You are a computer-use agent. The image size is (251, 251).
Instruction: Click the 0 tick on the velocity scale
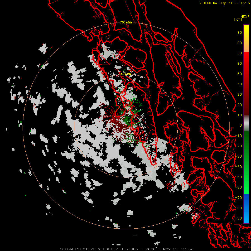tap(241, 125)
